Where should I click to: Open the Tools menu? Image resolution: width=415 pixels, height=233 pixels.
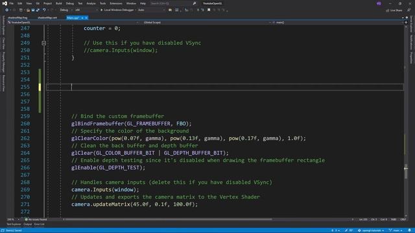(x=102, y=3)
